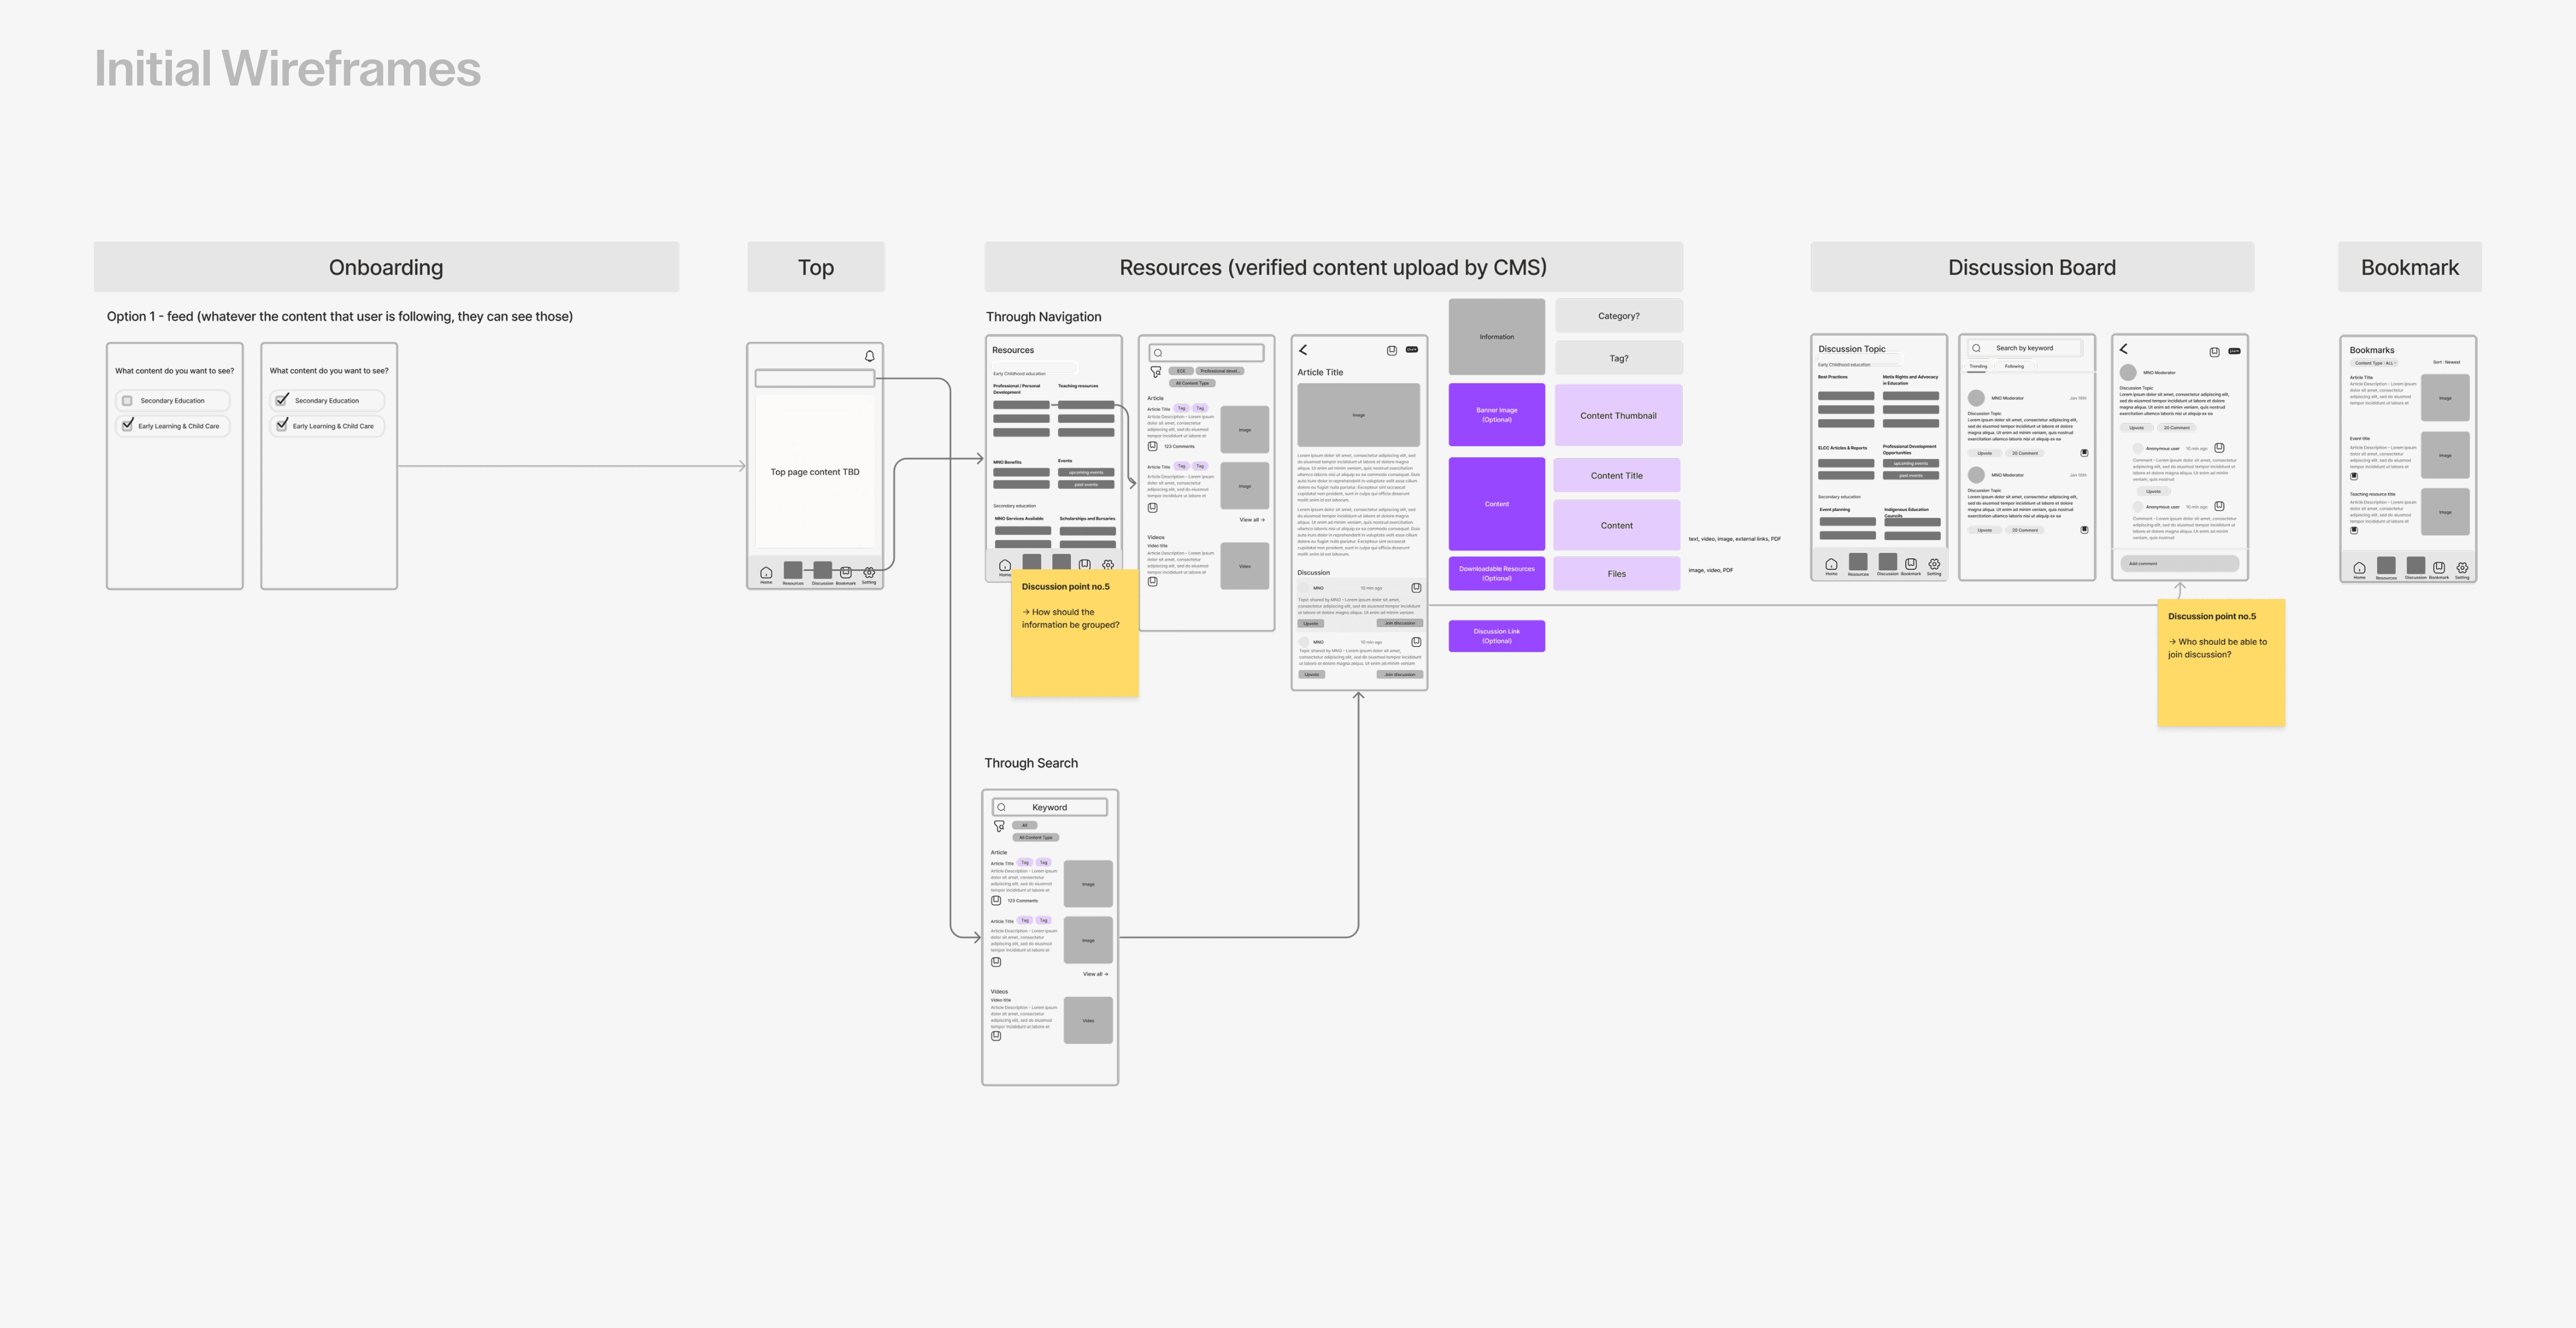Click the Home icon in Top screen navbar

[x=766, y=573]
